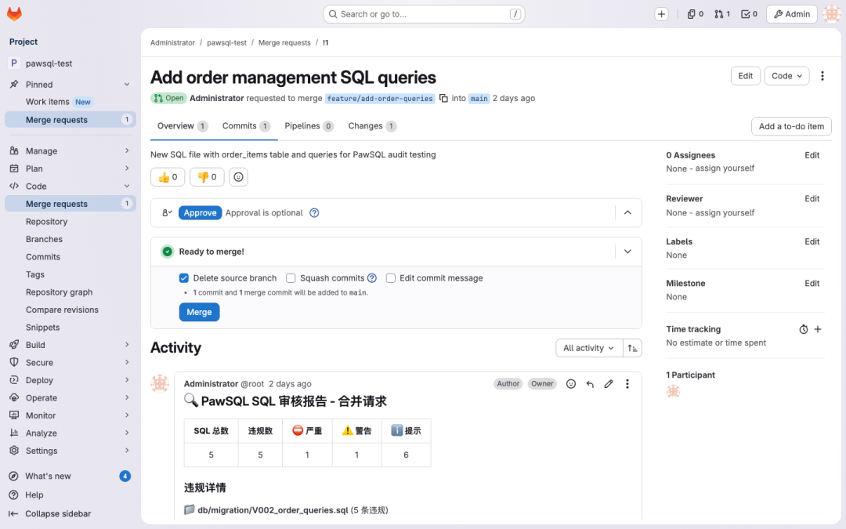Set time estimate clock icon
Image resolution: width=846 pixels, height=529 pixels.
tap(804, 329)
